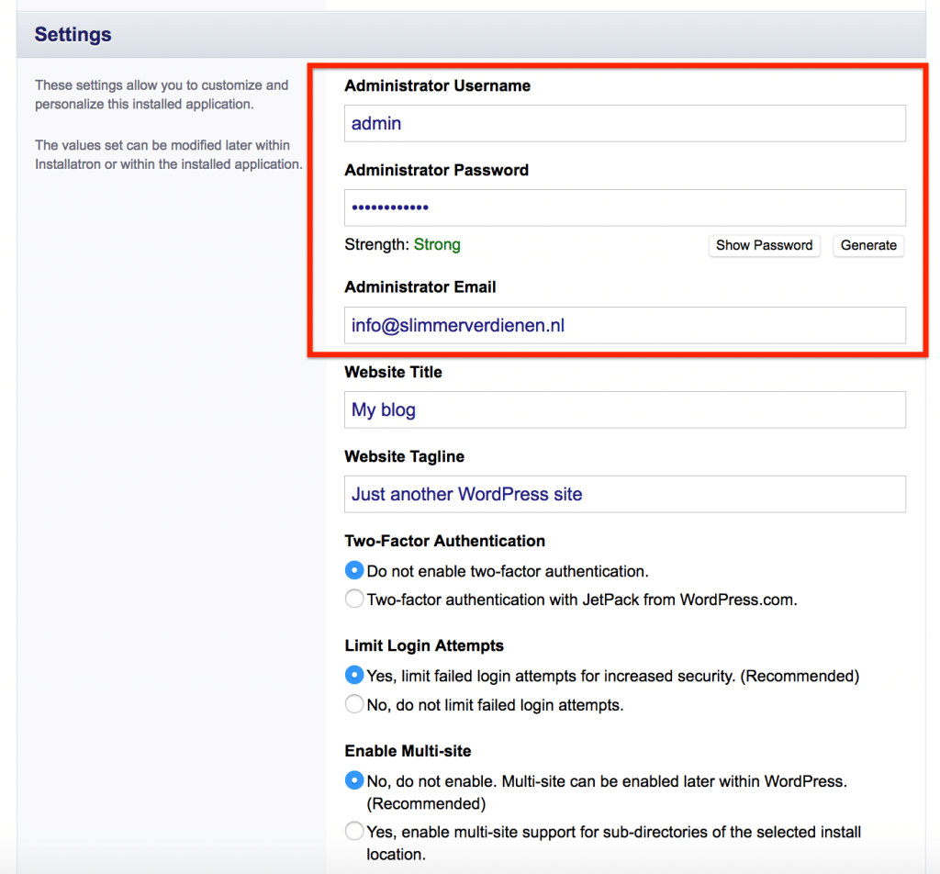Click the Website Title field containing My blog
This screenshot has width=940, height=874.
pos(624,409)
